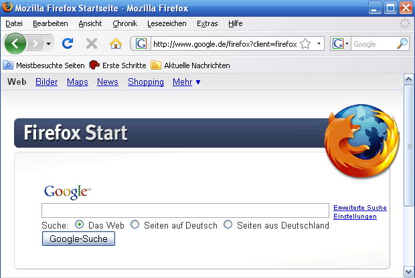Screen dimensions: 415x278
Task: Click the Firefox globe logo
Action: tap(362, 141)
